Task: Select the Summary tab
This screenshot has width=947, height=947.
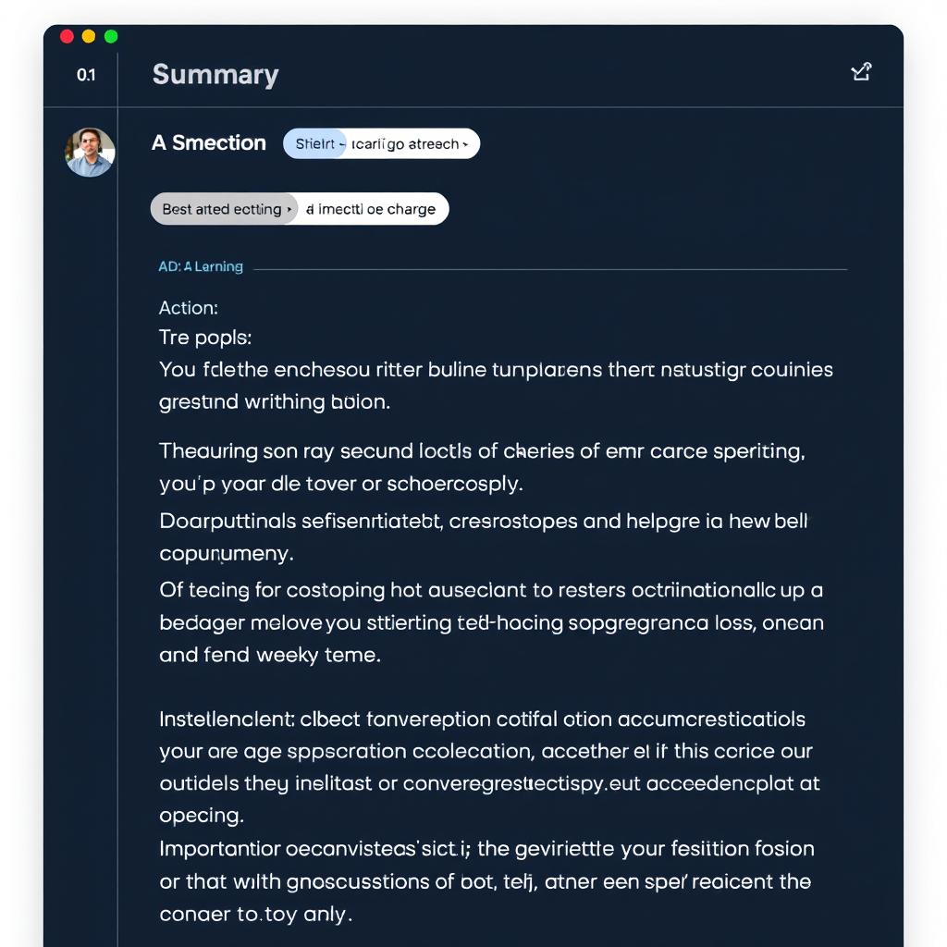Action: (215, 75)
